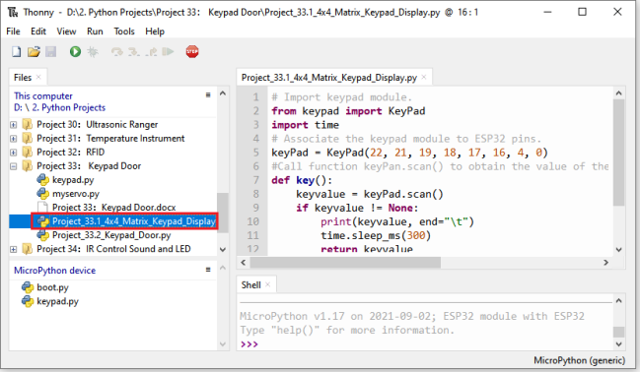Expand Project 34: IR Control Sound folder
Image resolution: width=640 pixels, height=372 pixels.
(x=14, y=249)
